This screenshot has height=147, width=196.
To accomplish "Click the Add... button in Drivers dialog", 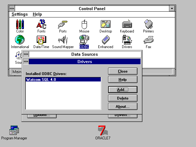I will (x=123, y=90).
